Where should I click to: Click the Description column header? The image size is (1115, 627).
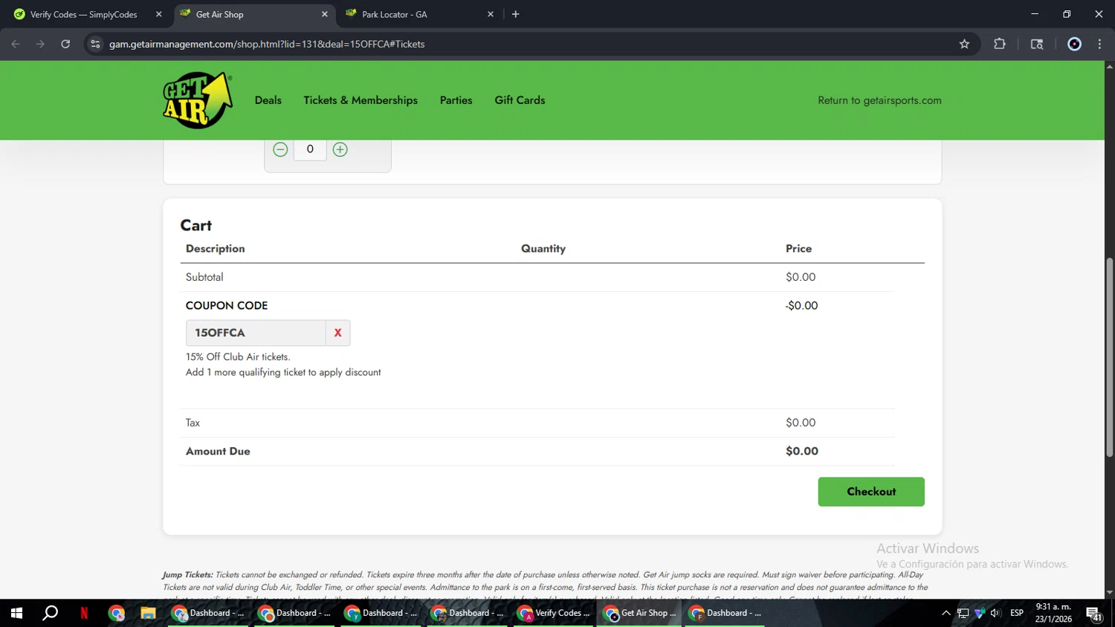point(215,249)
